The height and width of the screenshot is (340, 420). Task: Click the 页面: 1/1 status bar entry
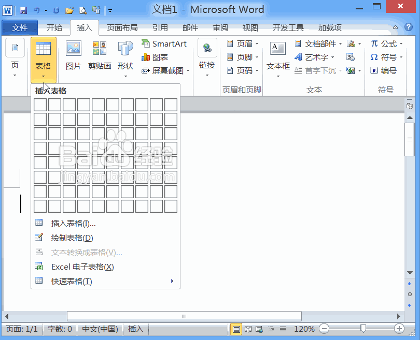[x=22, y=329]
